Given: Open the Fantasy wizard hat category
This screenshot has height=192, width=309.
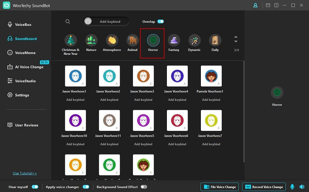Looking at the screenshot, I should (x=173, y=41).
